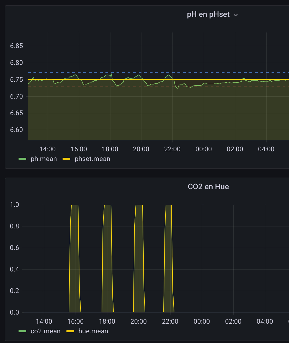This screenshot has width=289, height=343.
Task: Open the CO2 en Hue panel title menu
Action: 208,187
